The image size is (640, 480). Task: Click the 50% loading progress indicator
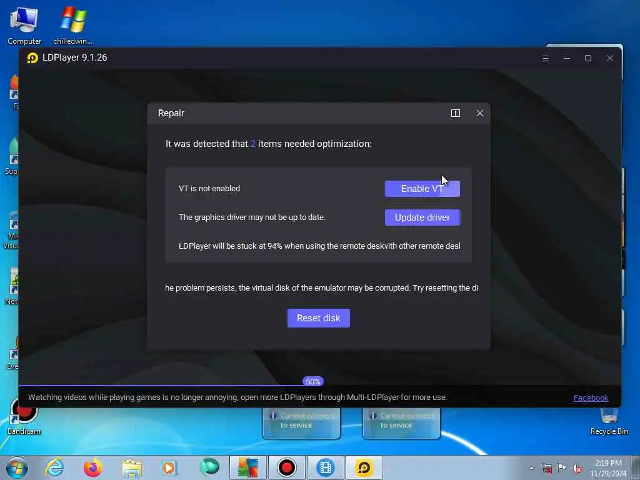click(x=313, y=382)
